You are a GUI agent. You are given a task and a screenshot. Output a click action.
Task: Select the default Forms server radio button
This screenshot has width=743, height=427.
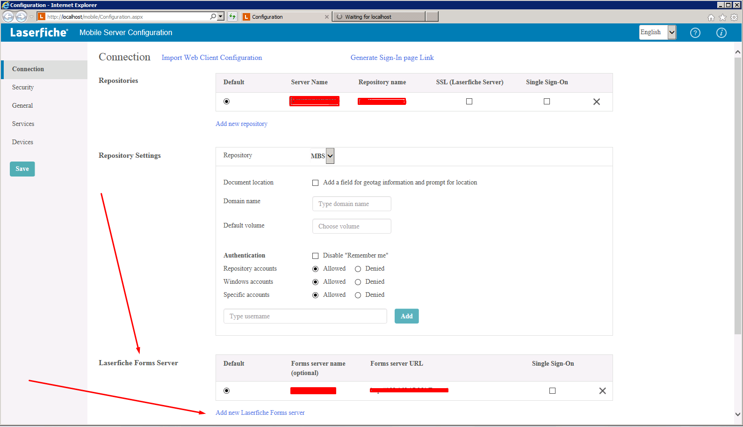(227, 391)
